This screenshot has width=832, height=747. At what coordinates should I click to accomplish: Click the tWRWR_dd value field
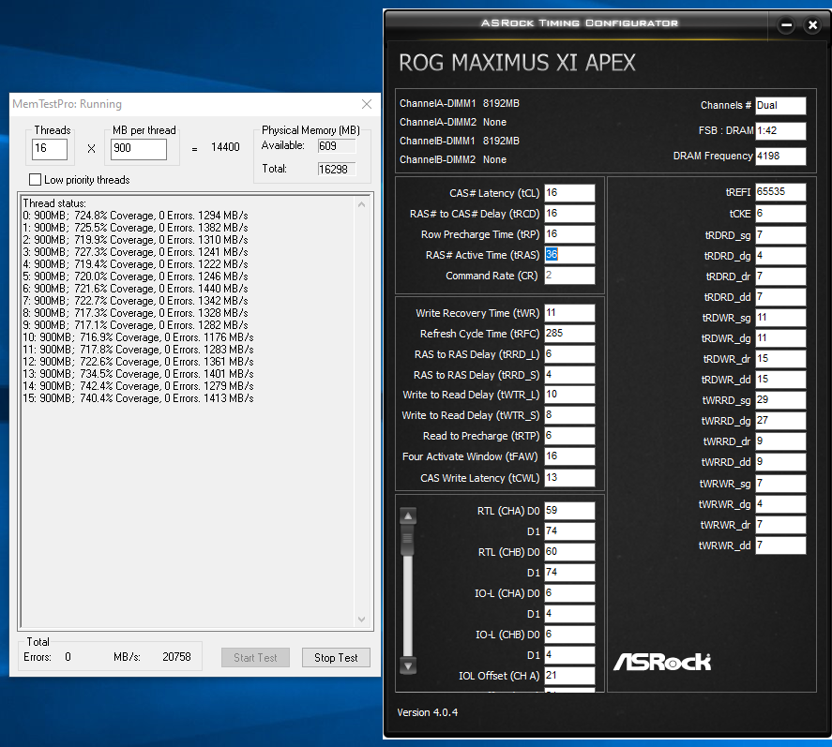(x=780, y=545)
